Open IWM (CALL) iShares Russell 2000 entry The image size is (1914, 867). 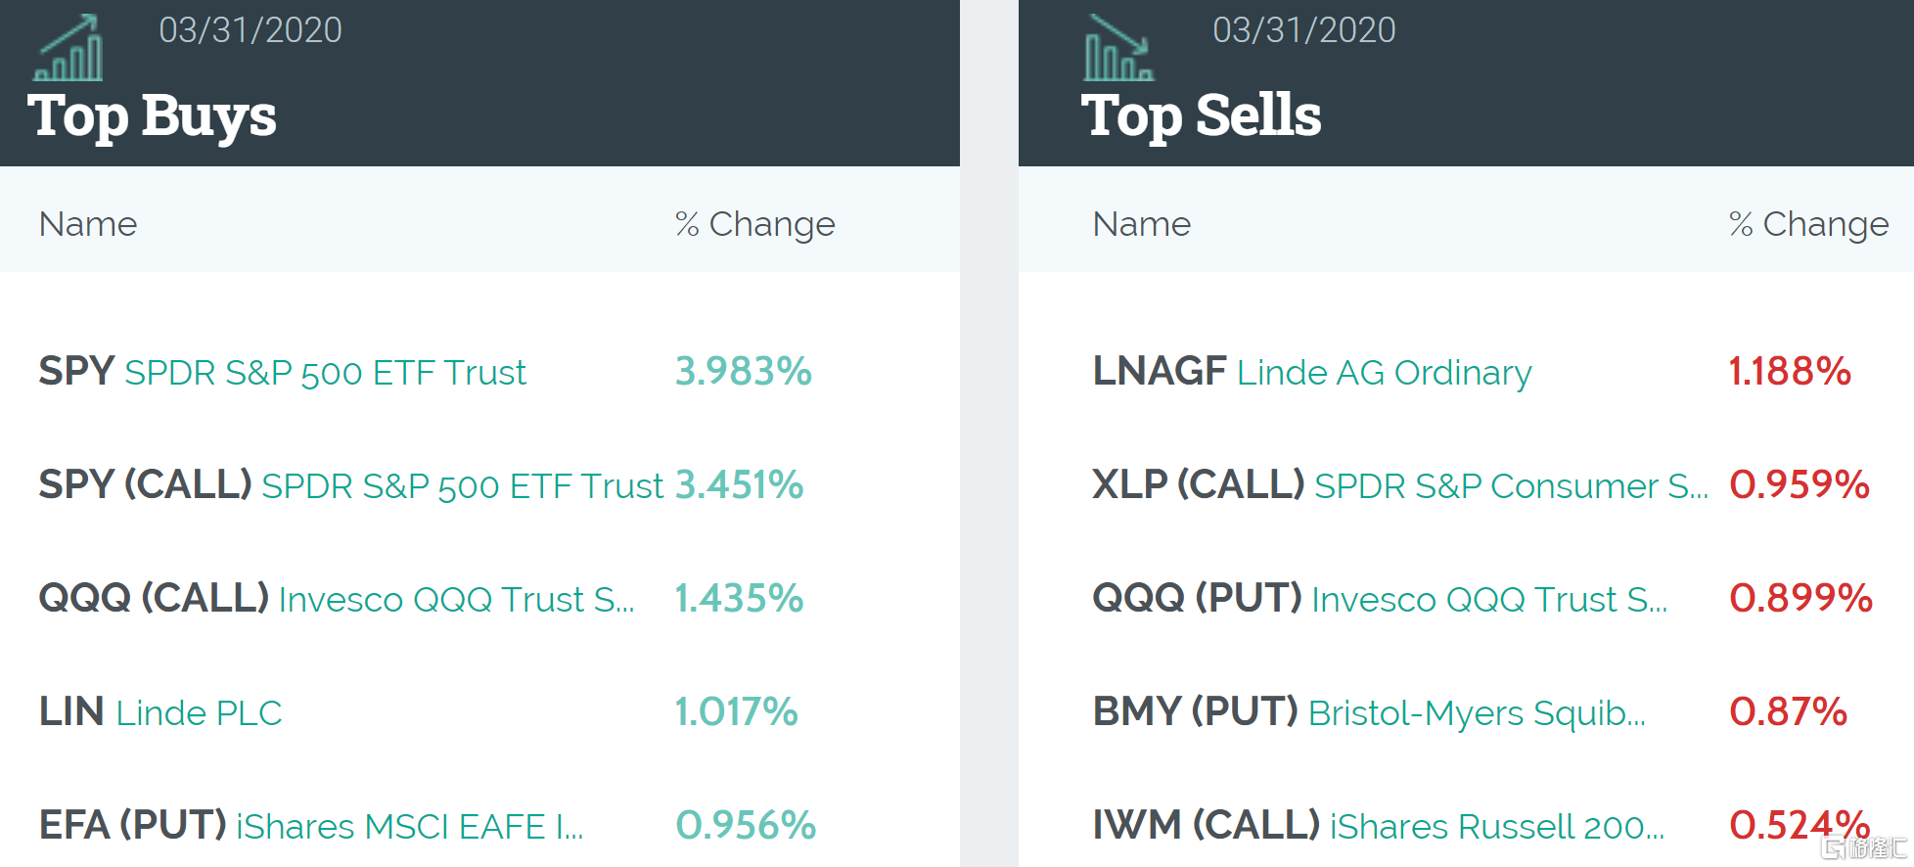[x=1378, y=826]
